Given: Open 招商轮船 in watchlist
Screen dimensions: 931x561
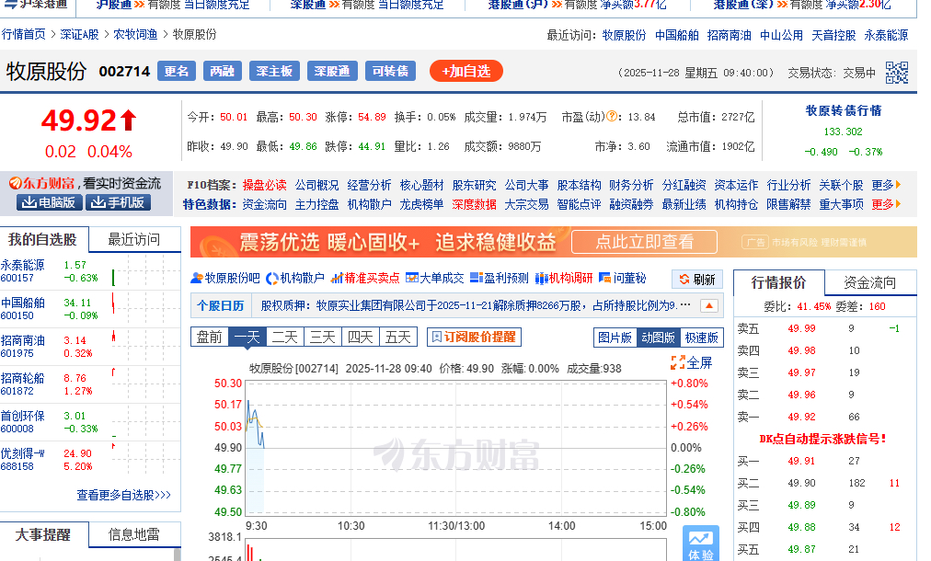Looking at the screenshot, I should point(23,378).
